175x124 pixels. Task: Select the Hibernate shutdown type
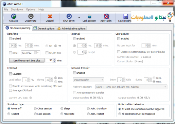[62, 114]
